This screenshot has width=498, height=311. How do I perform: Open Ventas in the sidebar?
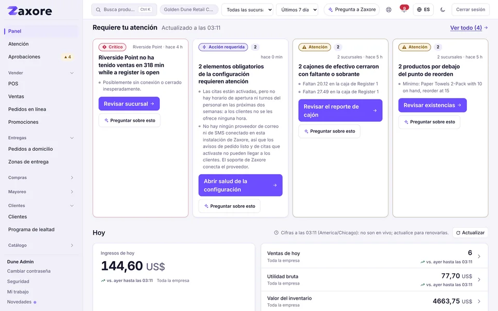41,96
